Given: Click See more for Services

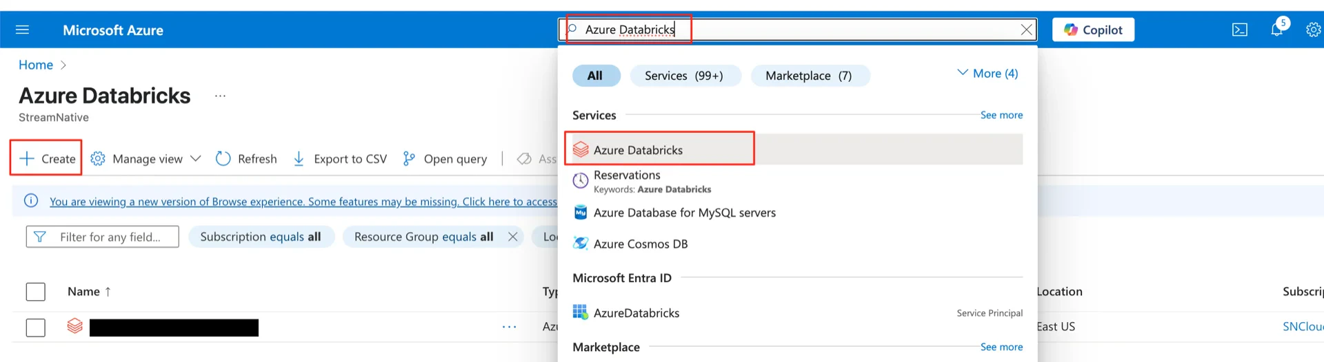Looking at the screenshot, I should 1001,115.
